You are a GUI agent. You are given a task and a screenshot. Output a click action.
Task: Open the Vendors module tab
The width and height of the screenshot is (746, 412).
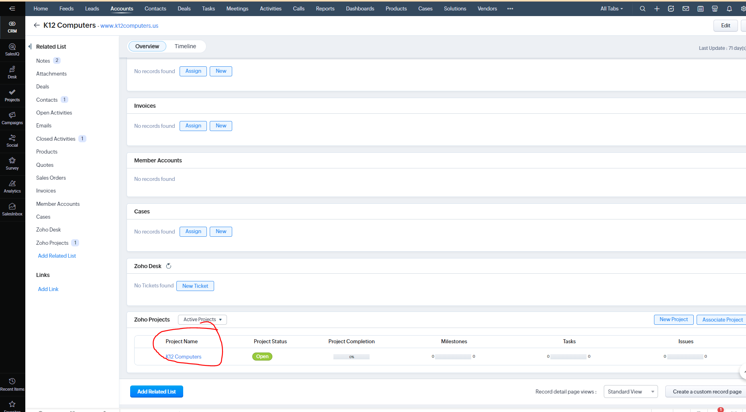(x=487, y=8)
